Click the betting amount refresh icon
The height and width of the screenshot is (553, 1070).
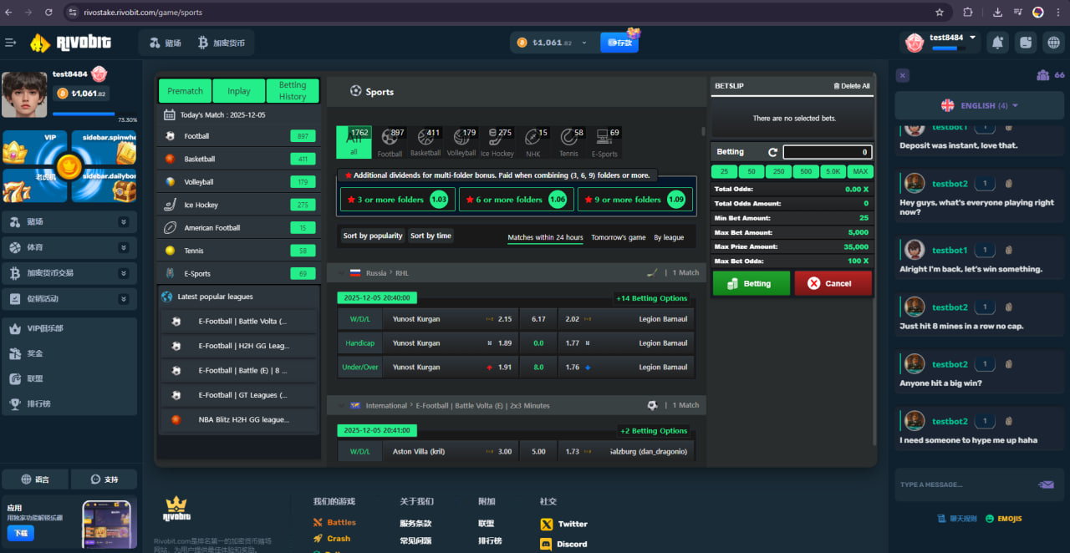click(773, 152)
